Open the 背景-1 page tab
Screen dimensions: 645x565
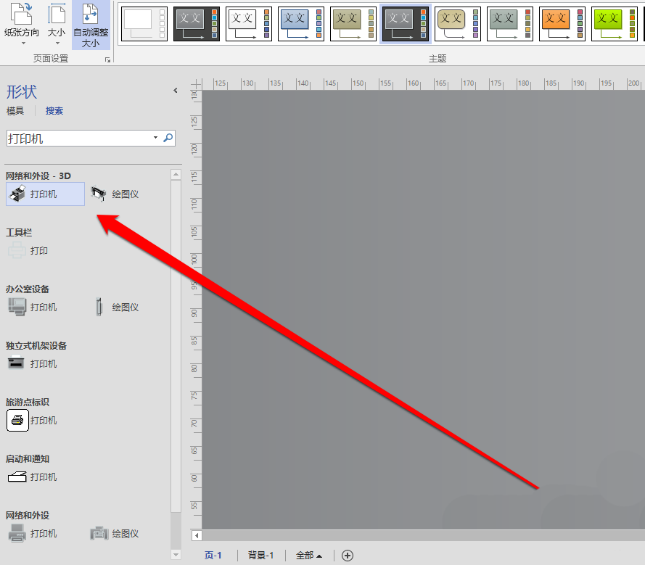tap(260, 555)
